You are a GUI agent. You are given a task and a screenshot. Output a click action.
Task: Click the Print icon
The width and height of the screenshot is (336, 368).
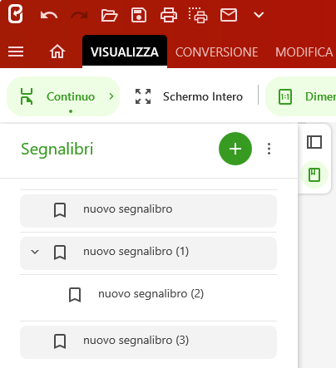coord(169,15)
